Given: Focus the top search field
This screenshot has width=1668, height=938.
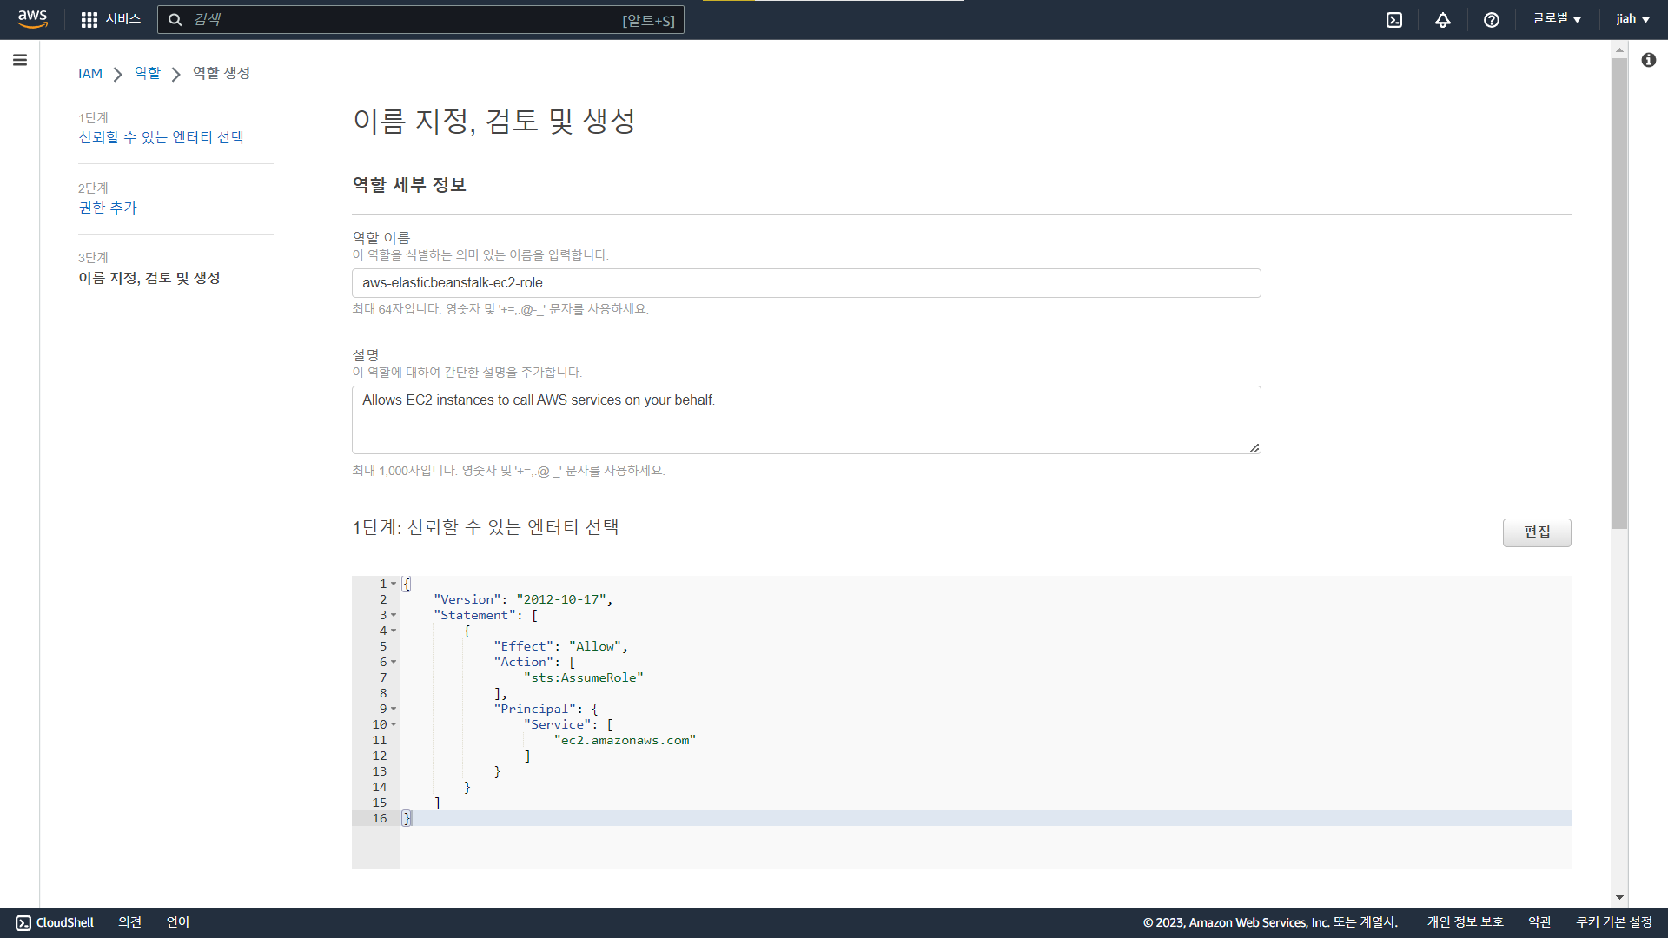Looking at the screenshot, I should (x=420, y=20).
